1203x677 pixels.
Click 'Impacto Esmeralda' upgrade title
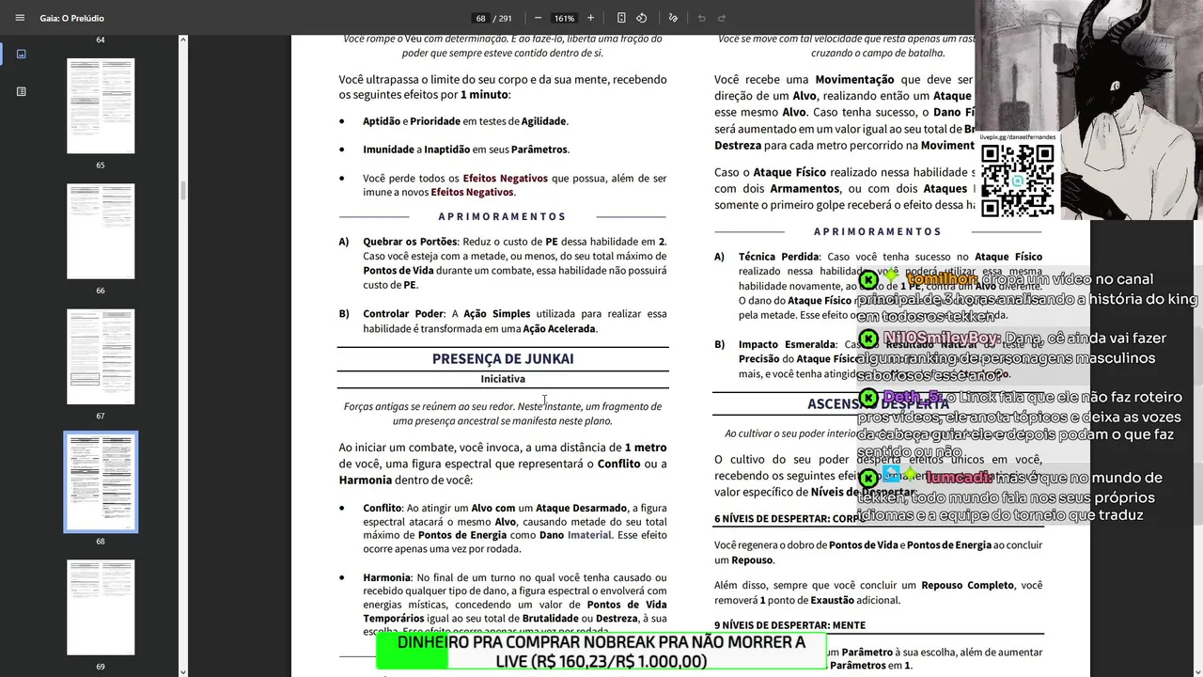(787, 344)
